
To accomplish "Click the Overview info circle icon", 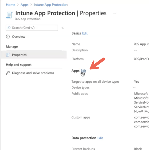I will click(8, 37).
